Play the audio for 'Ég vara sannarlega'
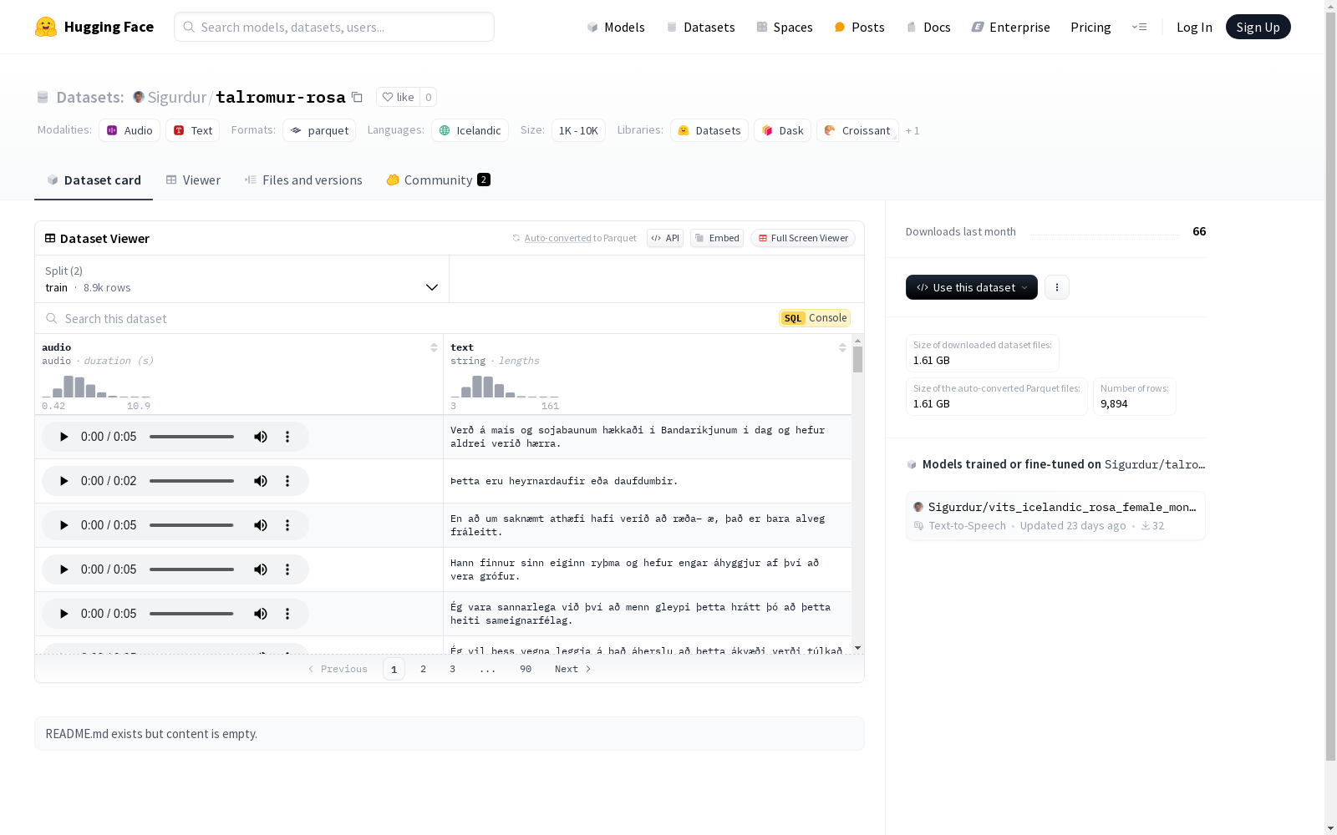Viewport: 1337px width, 835px height. coord(64,614)
